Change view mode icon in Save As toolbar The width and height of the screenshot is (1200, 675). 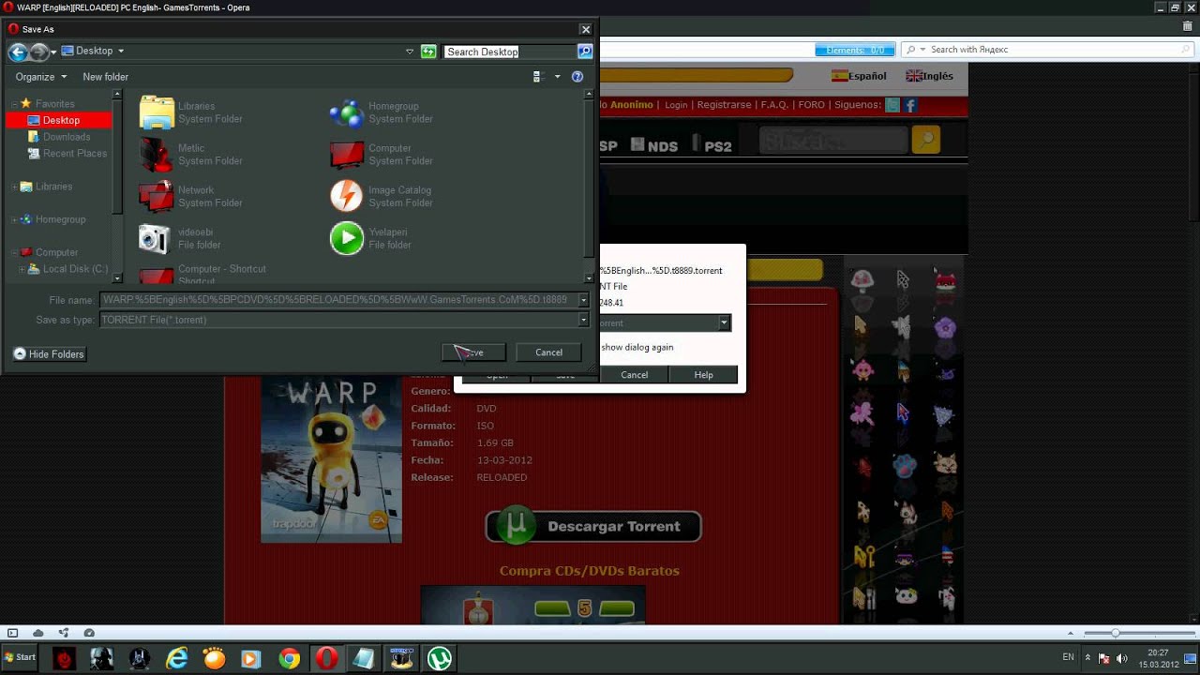pyautogui.click(x=538, y=77)
